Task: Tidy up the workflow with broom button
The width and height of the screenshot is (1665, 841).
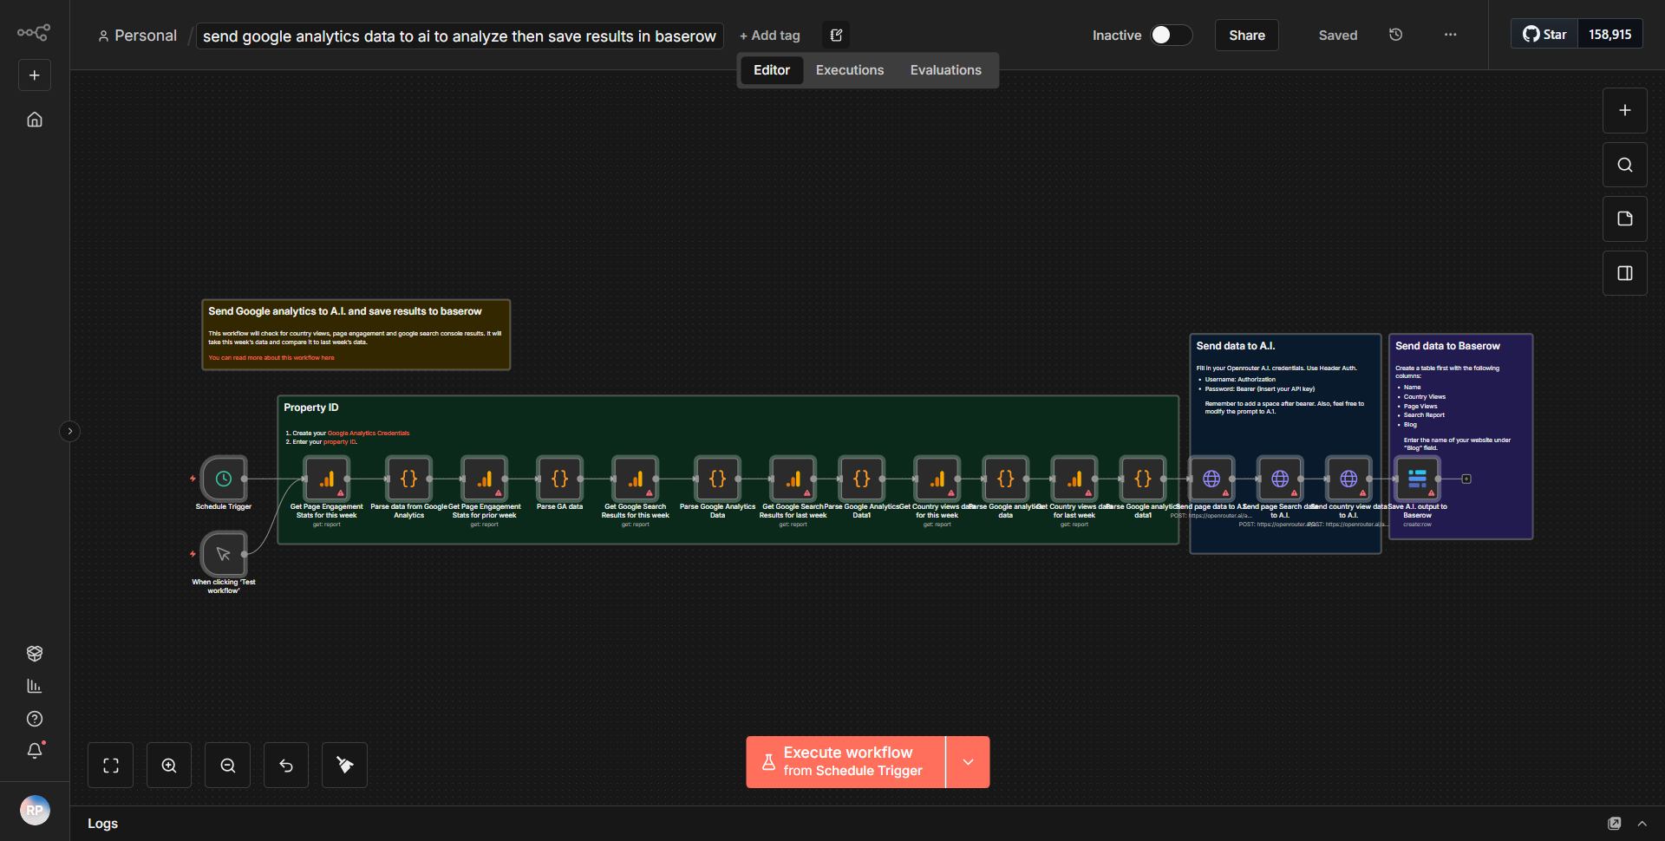Action: (x=344, y=766)
